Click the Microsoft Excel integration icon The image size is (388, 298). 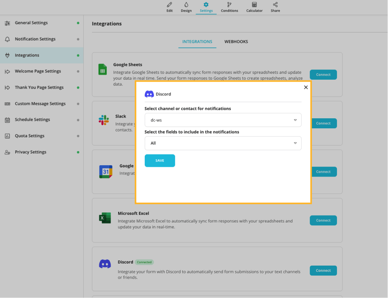[x=105, y=218]
